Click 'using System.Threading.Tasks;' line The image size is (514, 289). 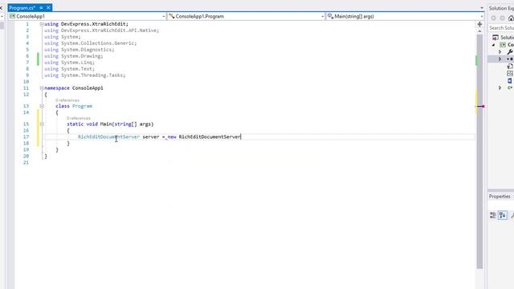85,75
